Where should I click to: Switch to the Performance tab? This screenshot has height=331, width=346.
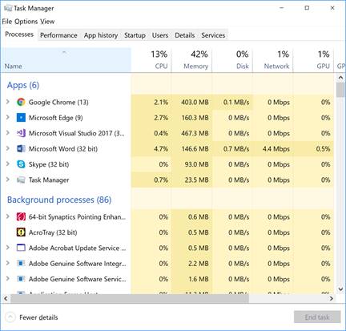[x=58, y=35]
